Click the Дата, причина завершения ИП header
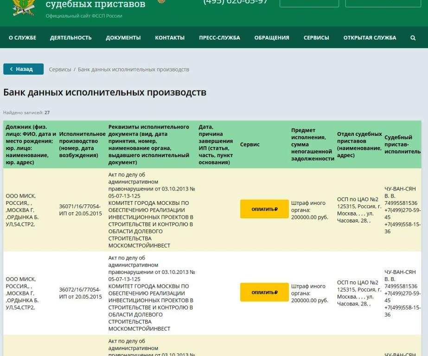The image size is (428, 356). tap(216, 145)
